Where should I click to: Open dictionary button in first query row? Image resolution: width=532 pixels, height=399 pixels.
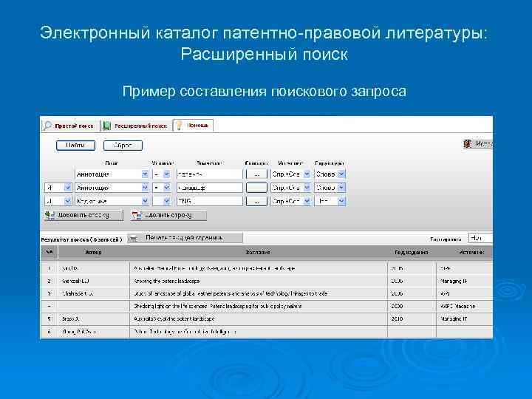coord(256,174)
